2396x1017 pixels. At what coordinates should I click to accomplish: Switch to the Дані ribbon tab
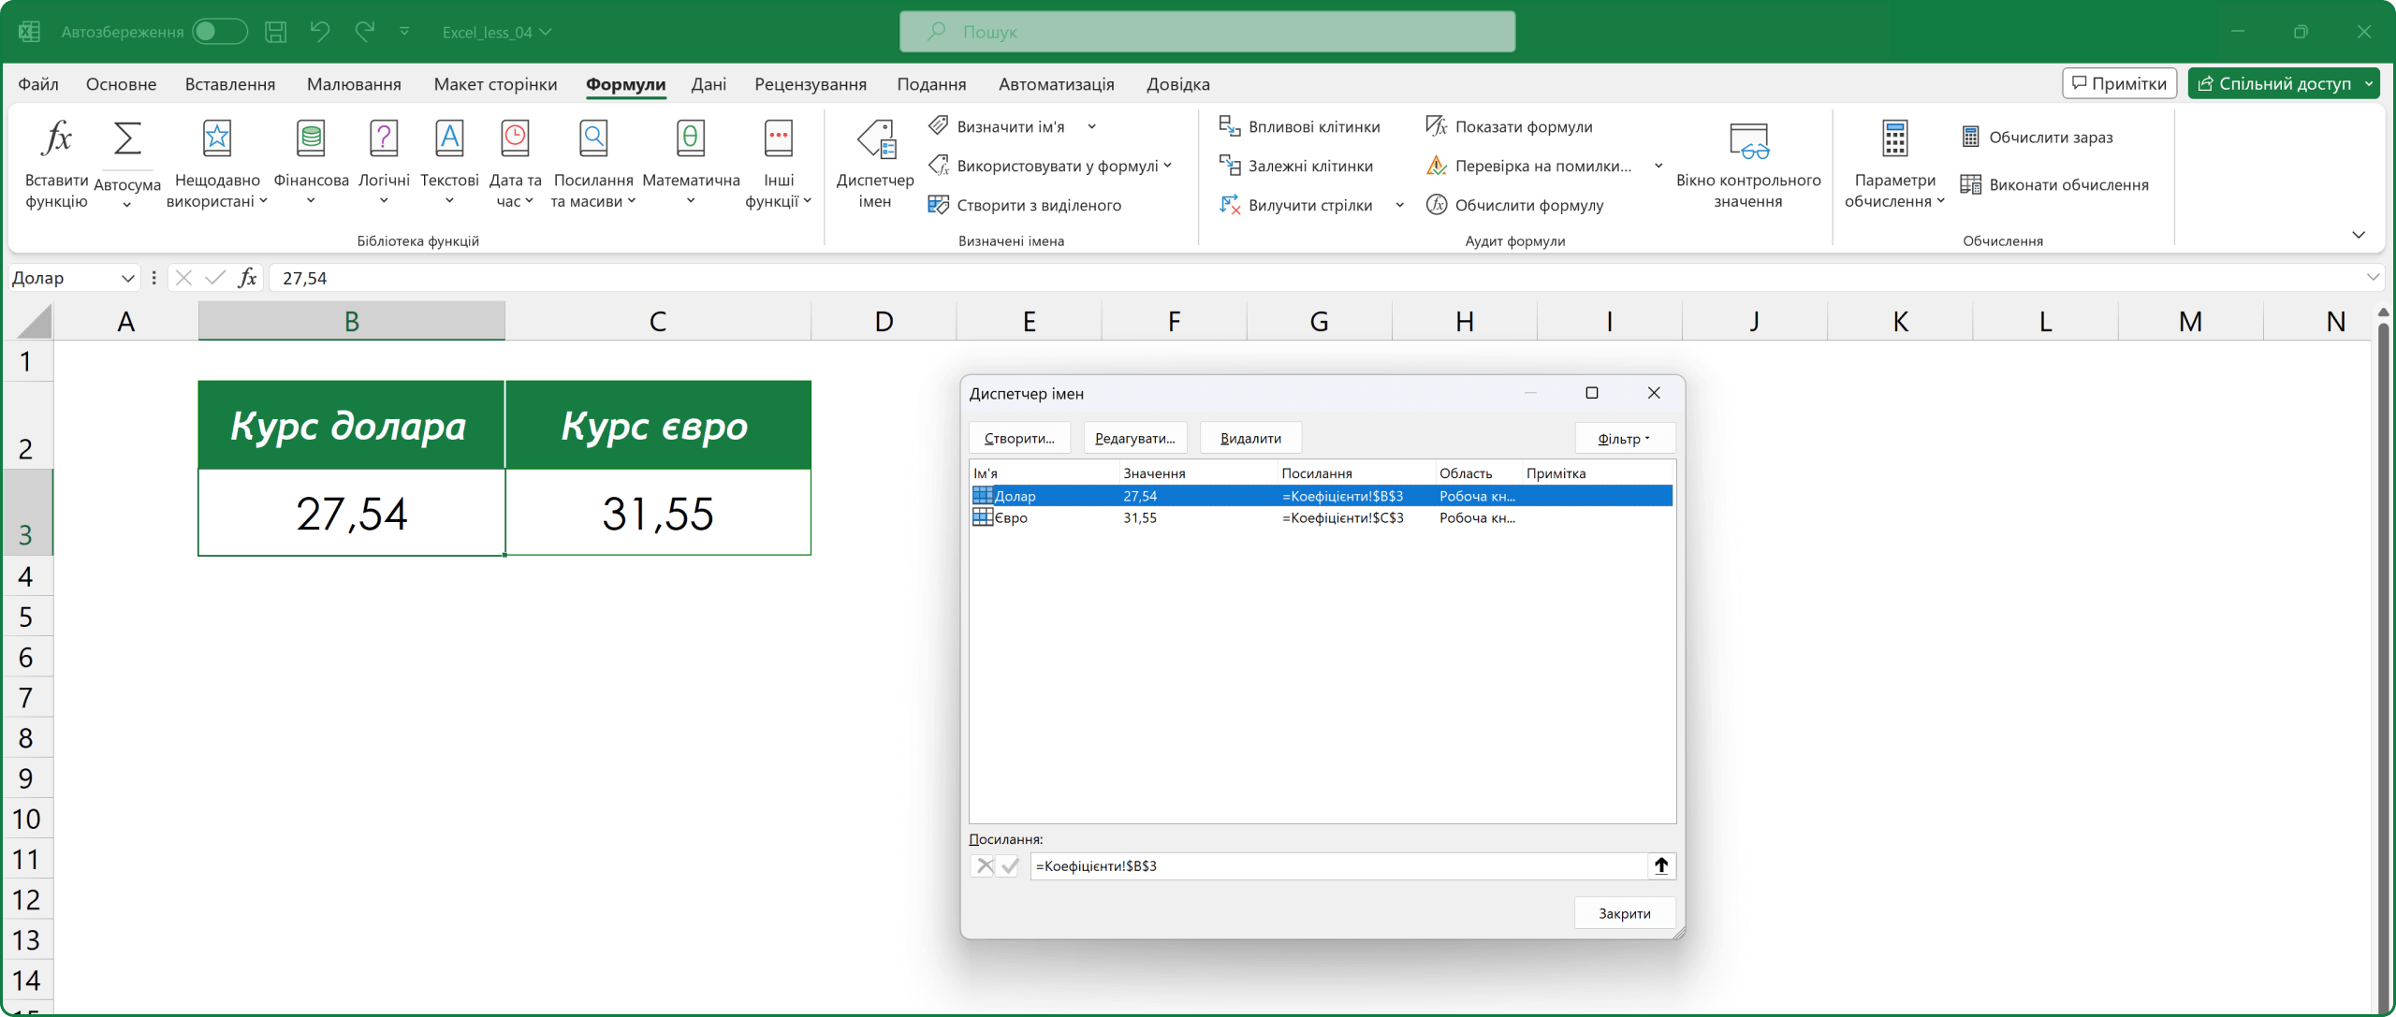click(x=709, y=84)
